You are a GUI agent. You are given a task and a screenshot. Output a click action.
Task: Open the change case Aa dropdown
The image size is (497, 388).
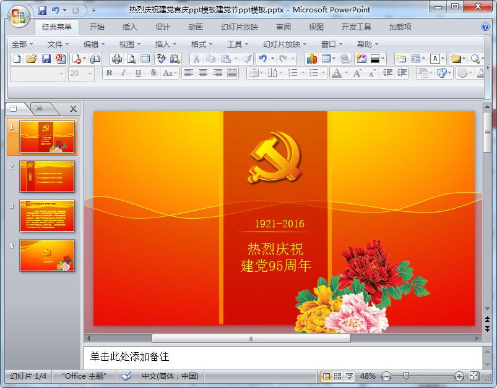(x=170, y=73)
